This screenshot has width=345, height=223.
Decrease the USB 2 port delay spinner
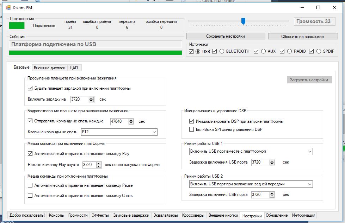tap(272, 196)
